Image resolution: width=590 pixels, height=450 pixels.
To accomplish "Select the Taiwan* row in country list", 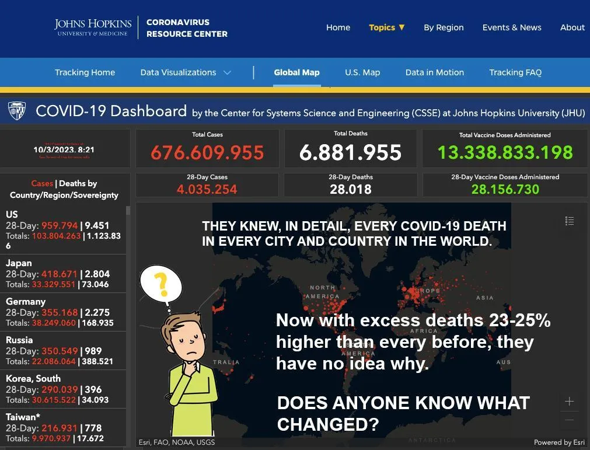I will 63,428.
